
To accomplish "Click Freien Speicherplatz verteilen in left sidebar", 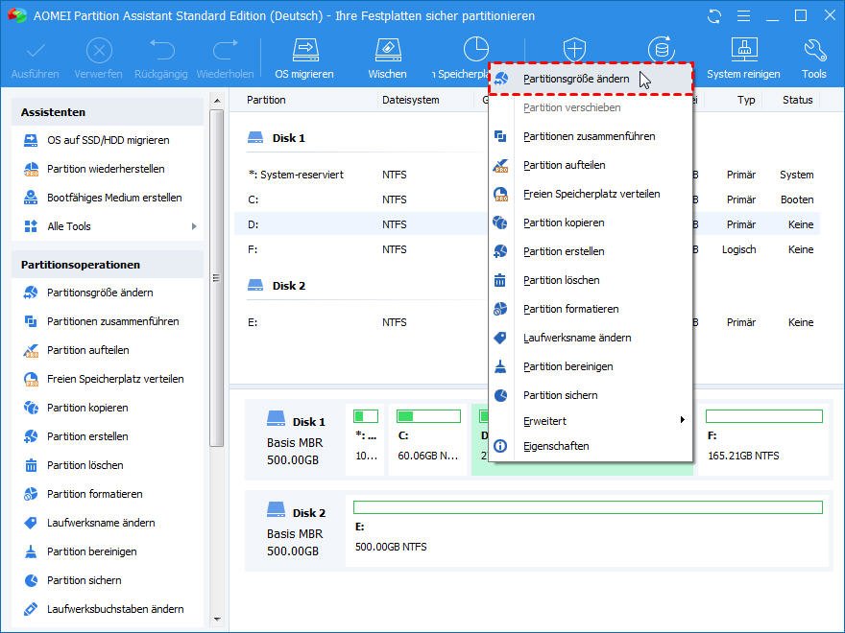I will coord(108,379).
